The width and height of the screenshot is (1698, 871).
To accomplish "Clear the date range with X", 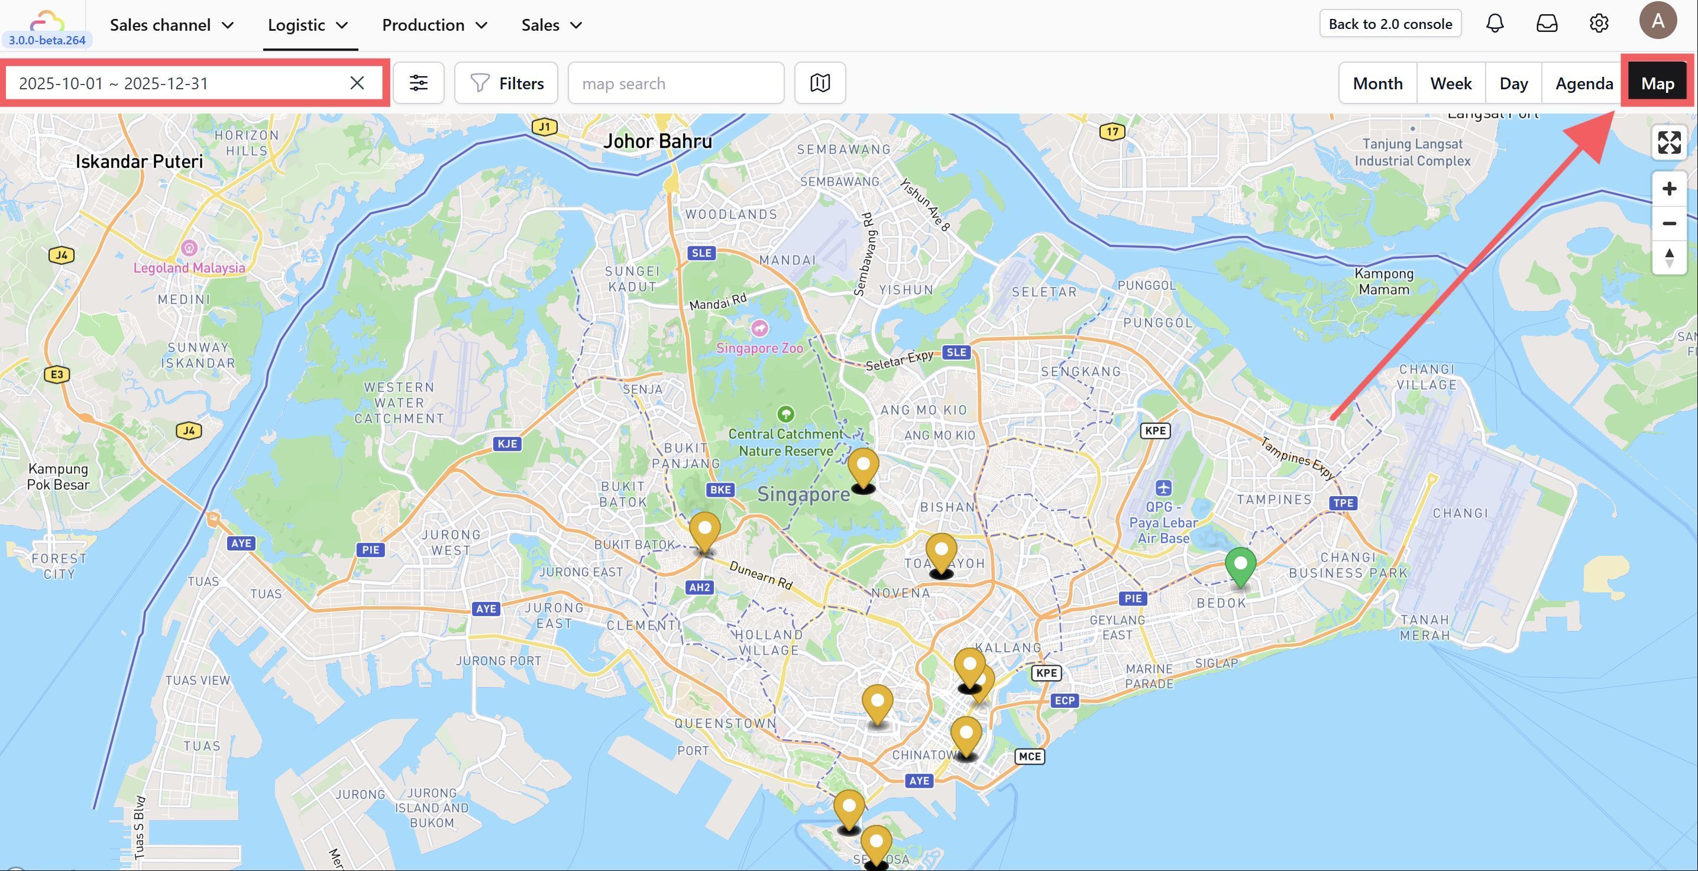I will (x=357, y=83).
